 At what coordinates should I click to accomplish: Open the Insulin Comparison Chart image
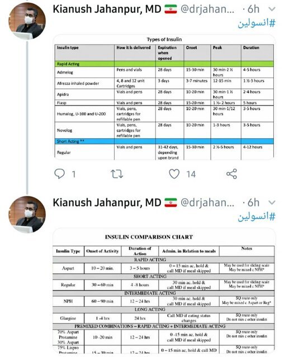[x=164, y=291]
